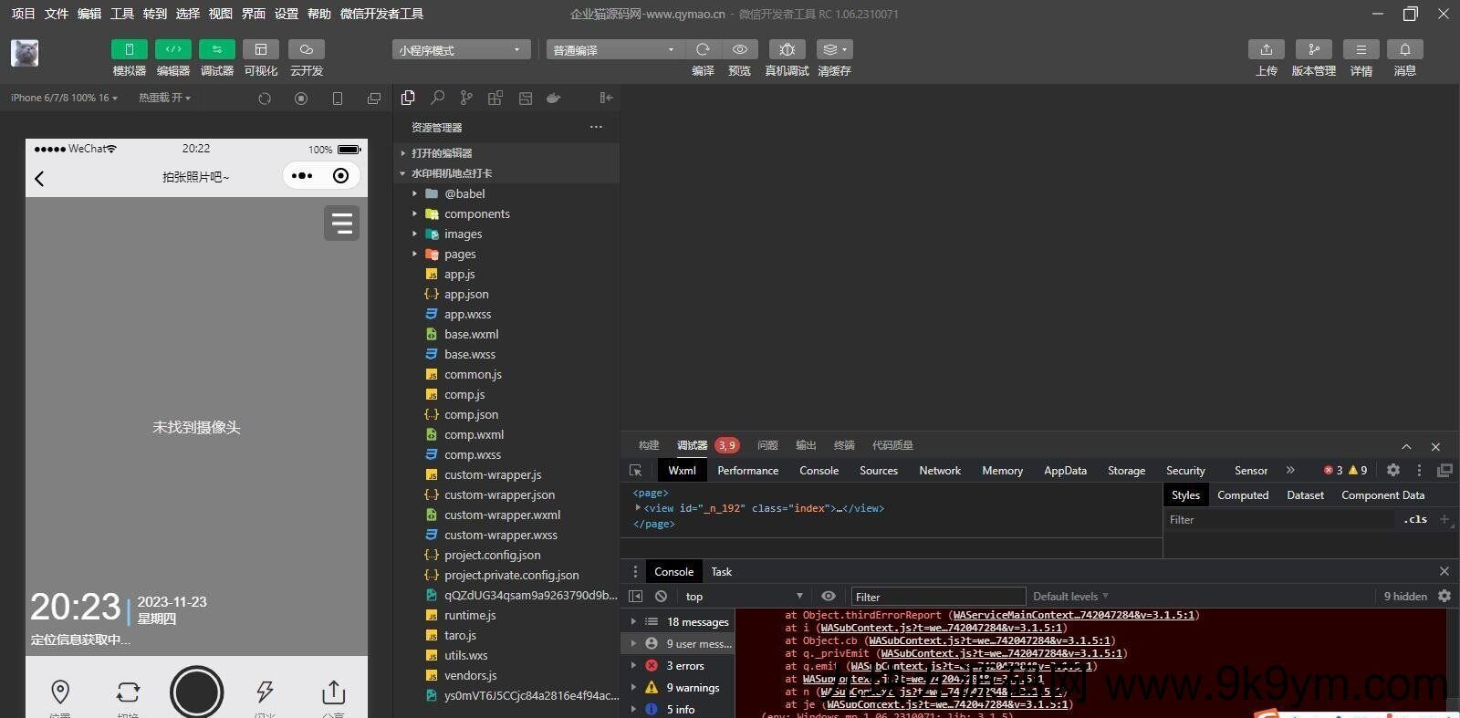Toggle the editor (编辑器) panel button
This screenshot has width=1460, height=718.
point(173,49)
